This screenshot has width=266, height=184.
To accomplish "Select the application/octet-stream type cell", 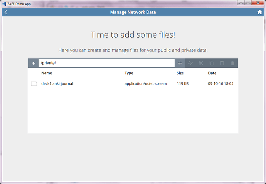I will [x=146, y=84].
